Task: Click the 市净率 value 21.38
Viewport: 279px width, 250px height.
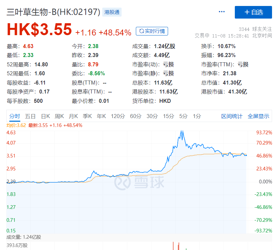Action: [x=230, y=73]
